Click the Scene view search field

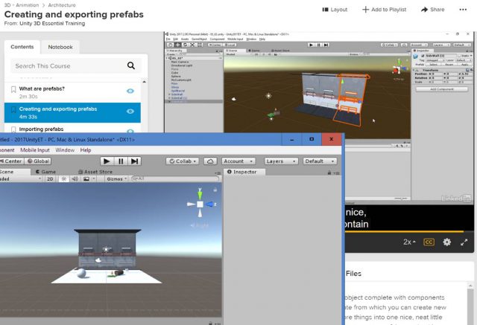[176, 178]
